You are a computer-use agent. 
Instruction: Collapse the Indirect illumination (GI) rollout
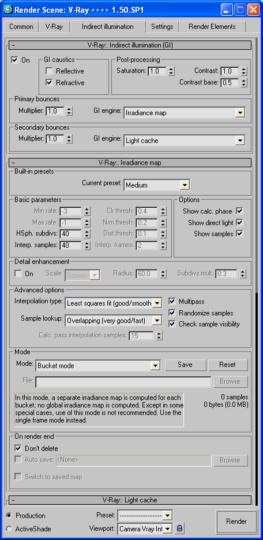point(130,45)
